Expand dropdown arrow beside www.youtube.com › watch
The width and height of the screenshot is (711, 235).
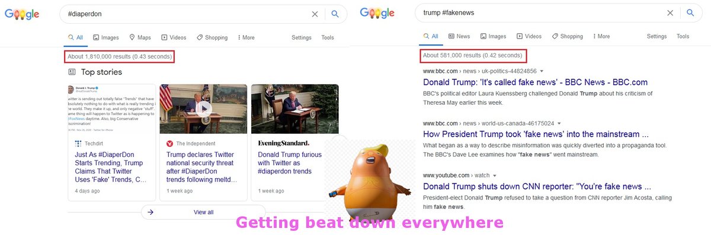[x=494, y=176]
